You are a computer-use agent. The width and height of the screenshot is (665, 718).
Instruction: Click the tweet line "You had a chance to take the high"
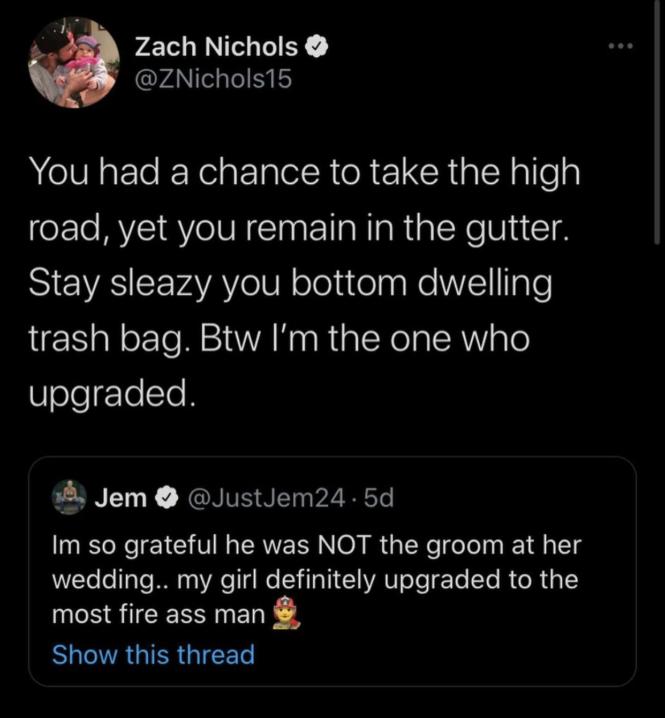point(305,173)
